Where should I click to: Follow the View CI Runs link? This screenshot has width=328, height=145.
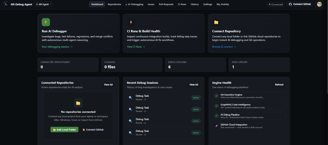point(136,47)
